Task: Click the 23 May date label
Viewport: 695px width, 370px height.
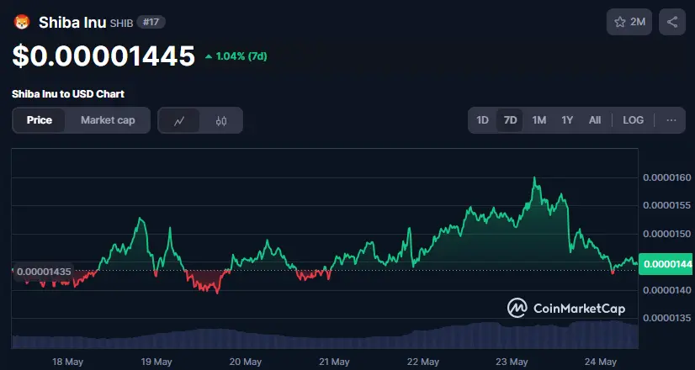Action: (x=512, y=362)
